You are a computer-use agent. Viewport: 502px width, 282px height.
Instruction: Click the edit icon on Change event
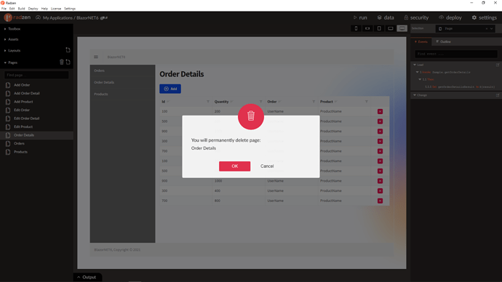click(498, 95)
